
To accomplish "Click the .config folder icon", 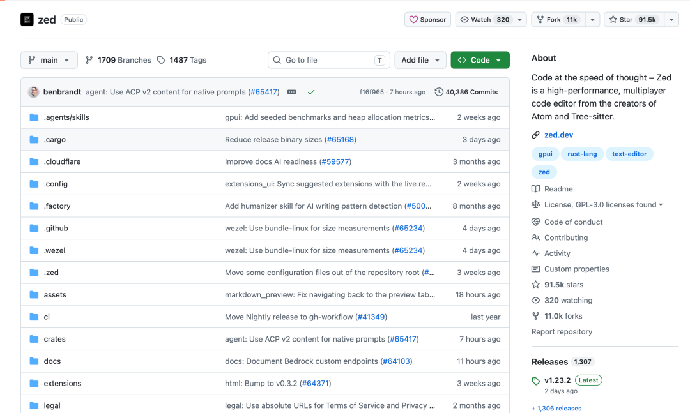I will 34,184.
